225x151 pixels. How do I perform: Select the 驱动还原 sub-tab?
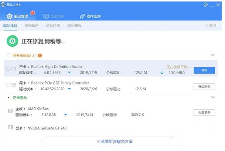[53, 26]
